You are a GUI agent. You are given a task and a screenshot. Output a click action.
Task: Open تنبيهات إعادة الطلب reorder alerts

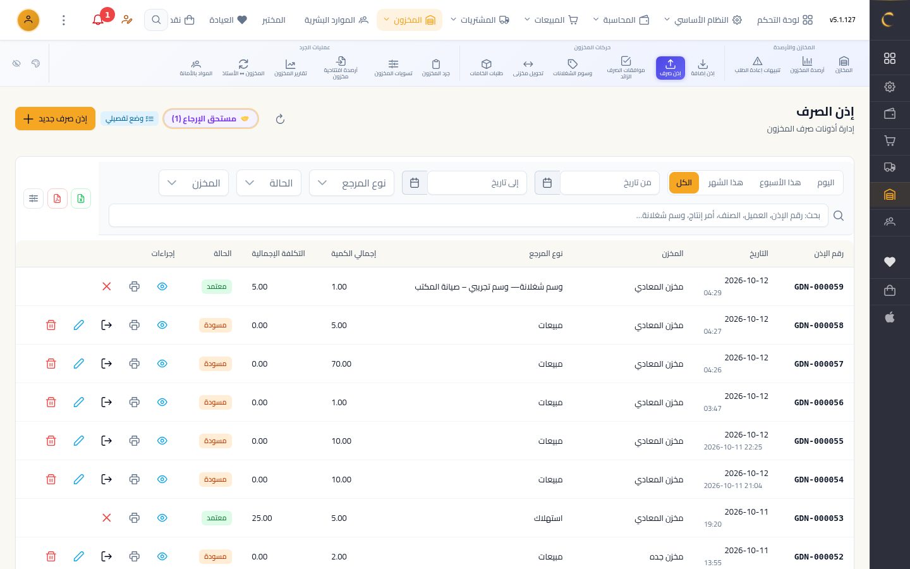(757, 65)
